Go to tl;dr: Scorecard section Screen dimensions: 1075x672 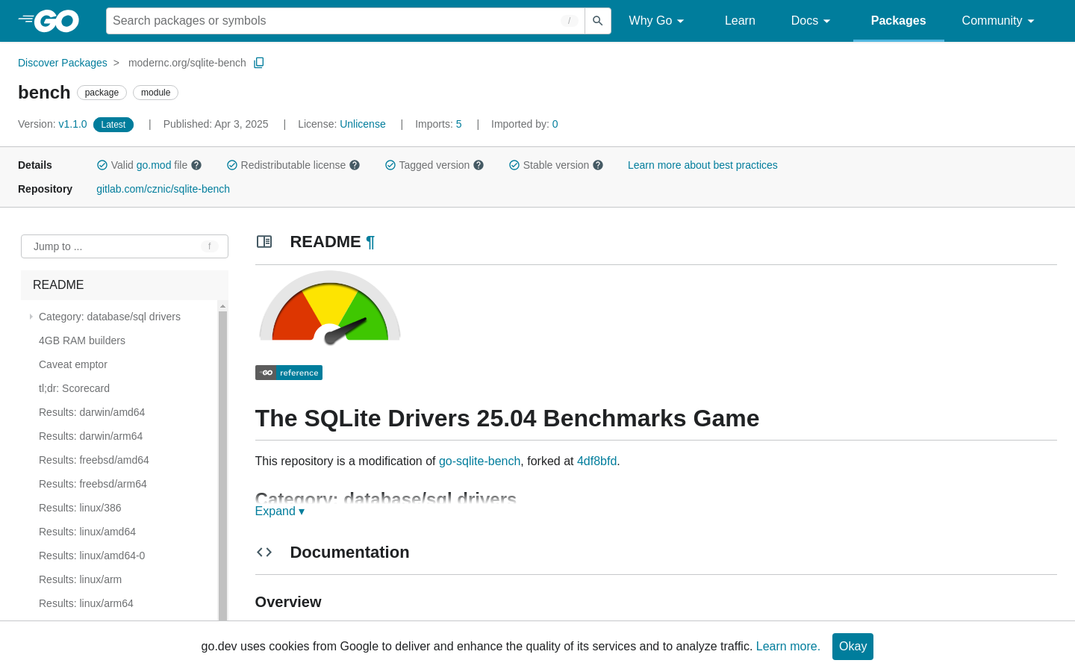point(74,388)
